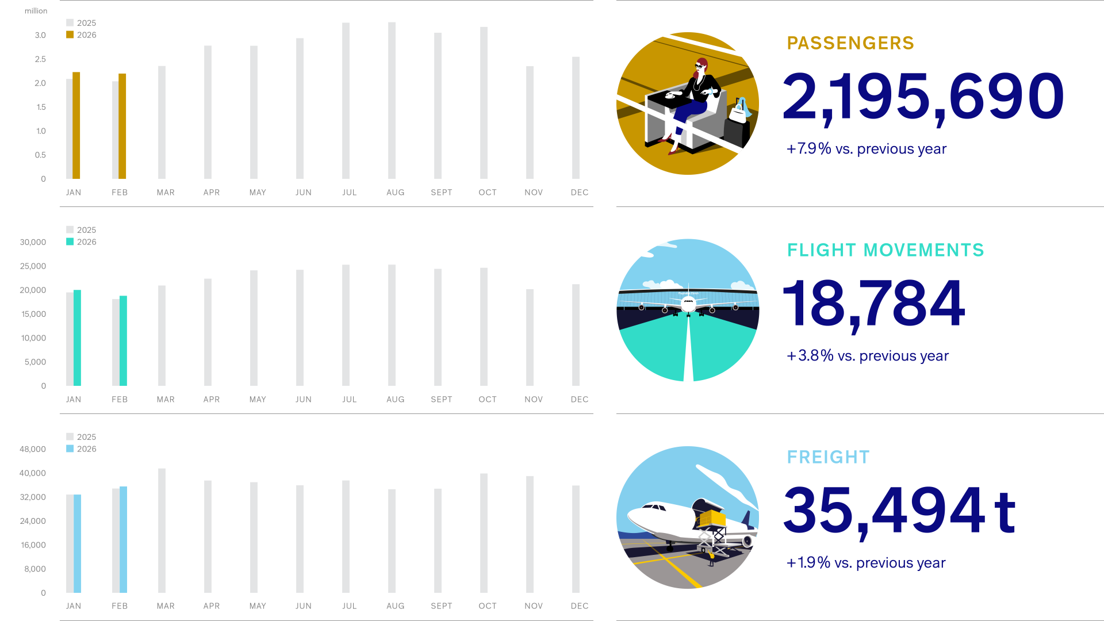Select the gold January 2026 passengers bar

point(76,125)
